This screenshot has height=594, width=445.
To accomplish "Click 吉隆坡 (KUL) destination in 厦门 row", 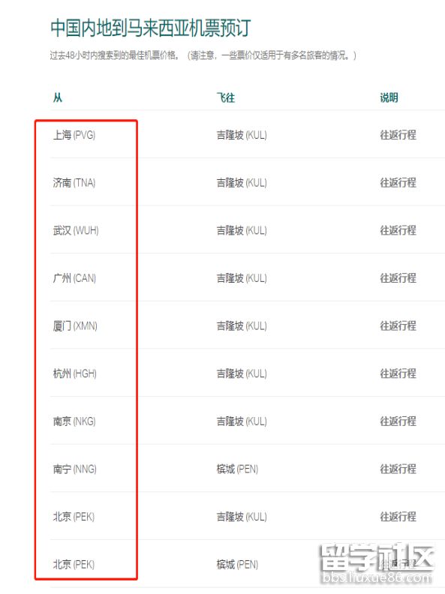I will coord(242,325).
